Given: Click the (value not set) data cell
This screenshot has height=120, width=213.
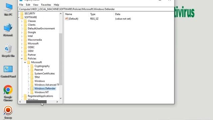Looking at the screenshot, I should [x=123, y=19].
